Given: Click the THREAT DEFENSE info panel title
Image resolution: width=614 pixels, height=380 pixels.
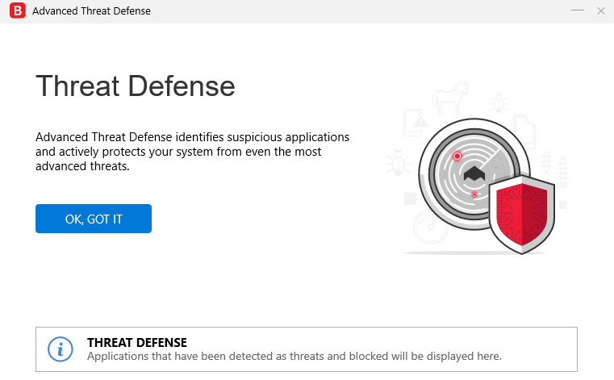Looking at the screenshot, I should pyautogui.click(x=137, y=343).
